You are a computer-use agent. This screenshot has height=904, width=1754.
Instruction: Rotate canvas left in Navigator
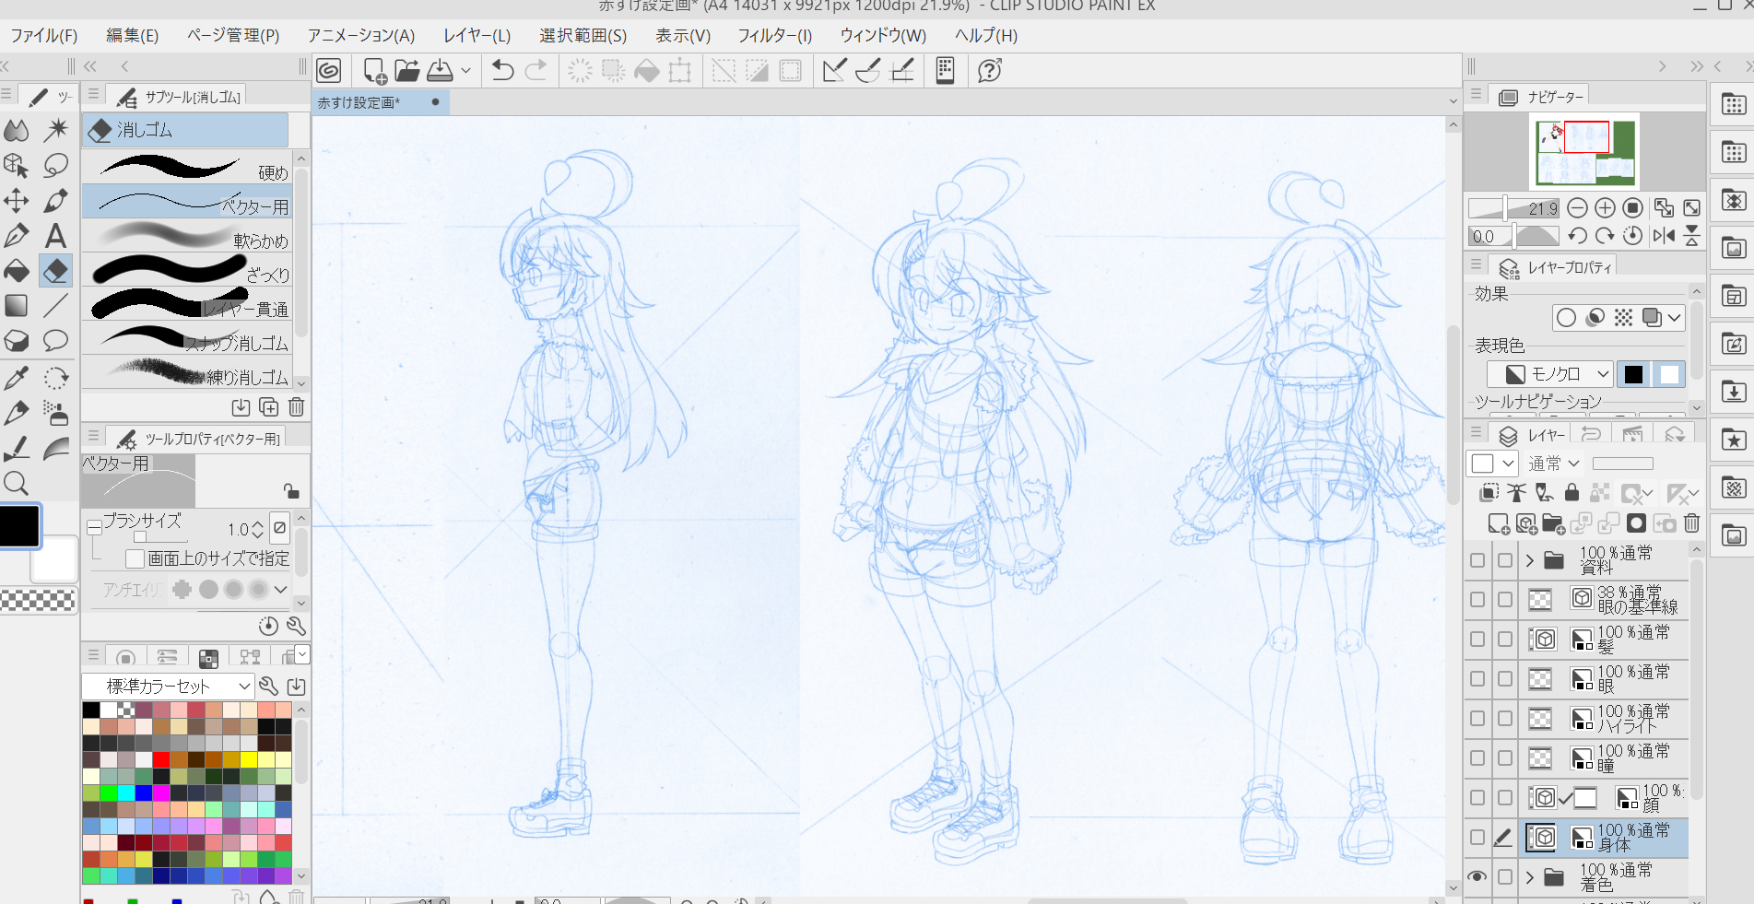1577,236
